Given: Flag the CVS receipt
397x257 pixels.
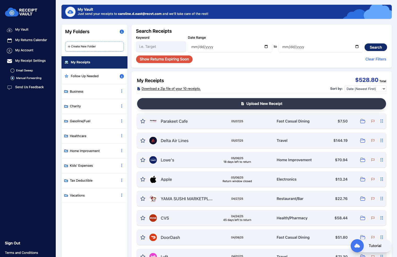Looking at the screenshot, I should (x=373, y=218).
